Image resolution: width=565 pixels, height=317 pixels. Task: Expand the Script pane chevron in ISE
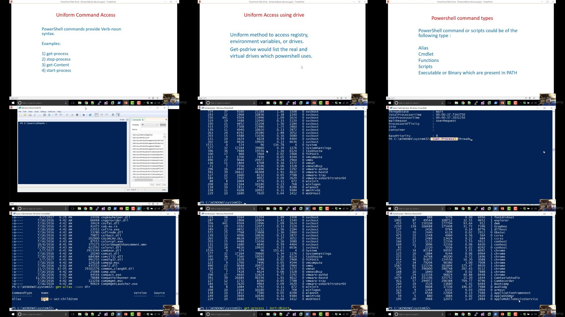point(127,119)
